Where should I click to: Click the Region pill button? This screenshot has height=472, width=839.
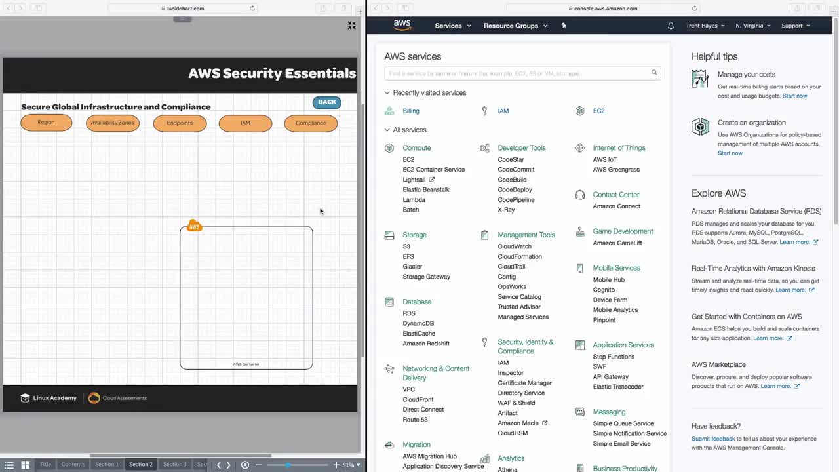click(x=46, y=123)
